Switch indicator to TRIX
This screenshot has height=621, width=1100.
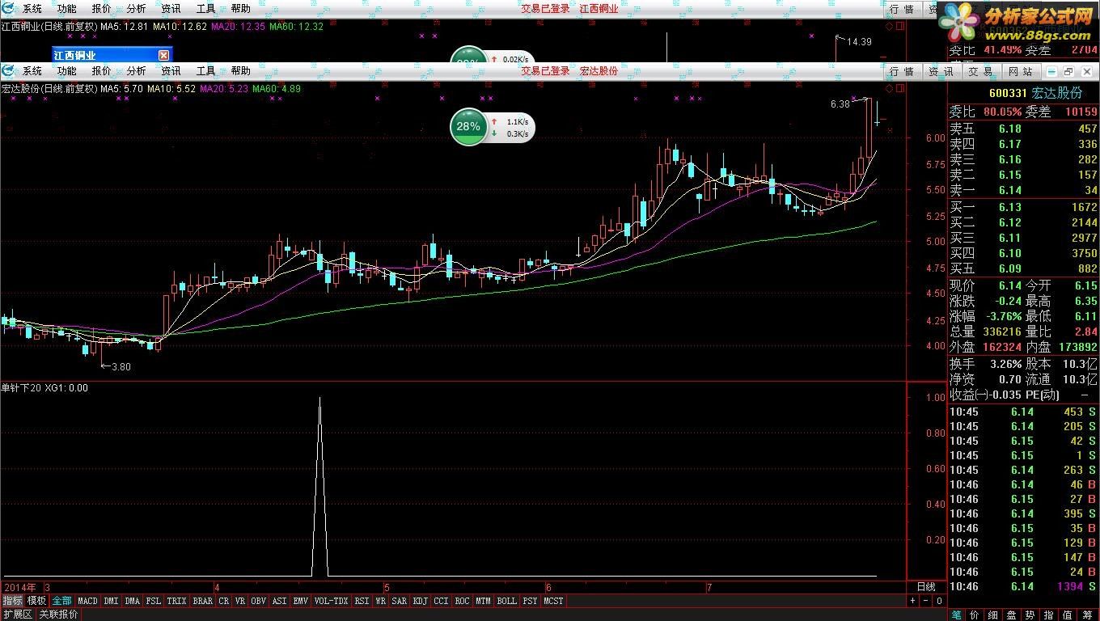click(x=176, y=601)
